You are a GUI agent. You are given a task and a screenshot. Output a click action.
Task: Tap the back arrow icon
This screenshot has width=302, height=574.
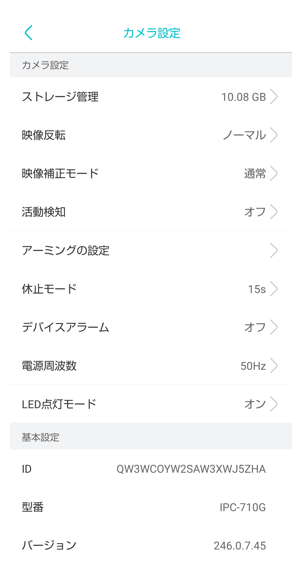point(28,33)
